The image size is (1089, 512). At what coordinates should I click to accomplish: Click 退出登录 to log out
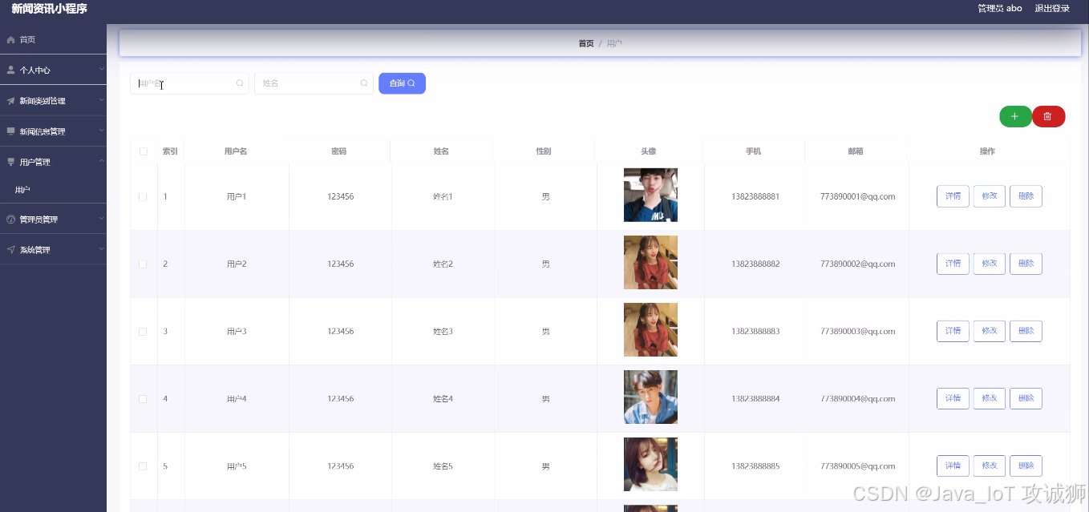tap(1052, 8)
